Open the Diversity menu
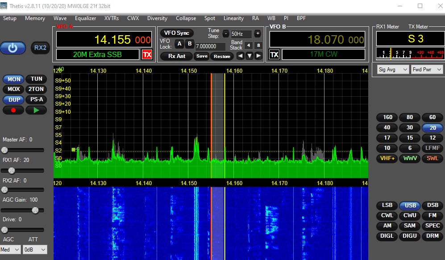This screenshot has width=445, height=260. 157,18
